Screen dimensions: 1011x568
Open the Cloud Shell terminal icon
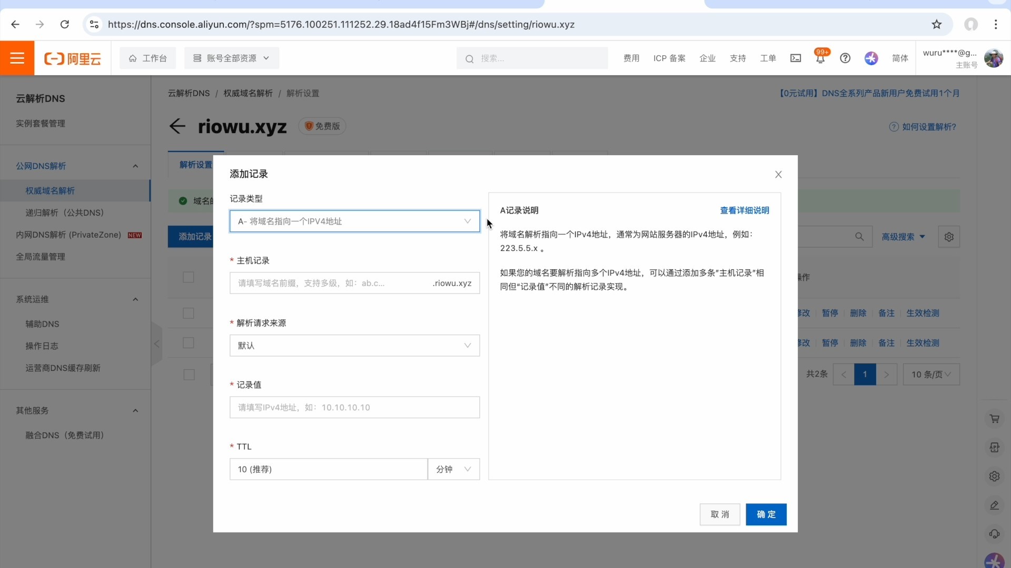(796, 58)
